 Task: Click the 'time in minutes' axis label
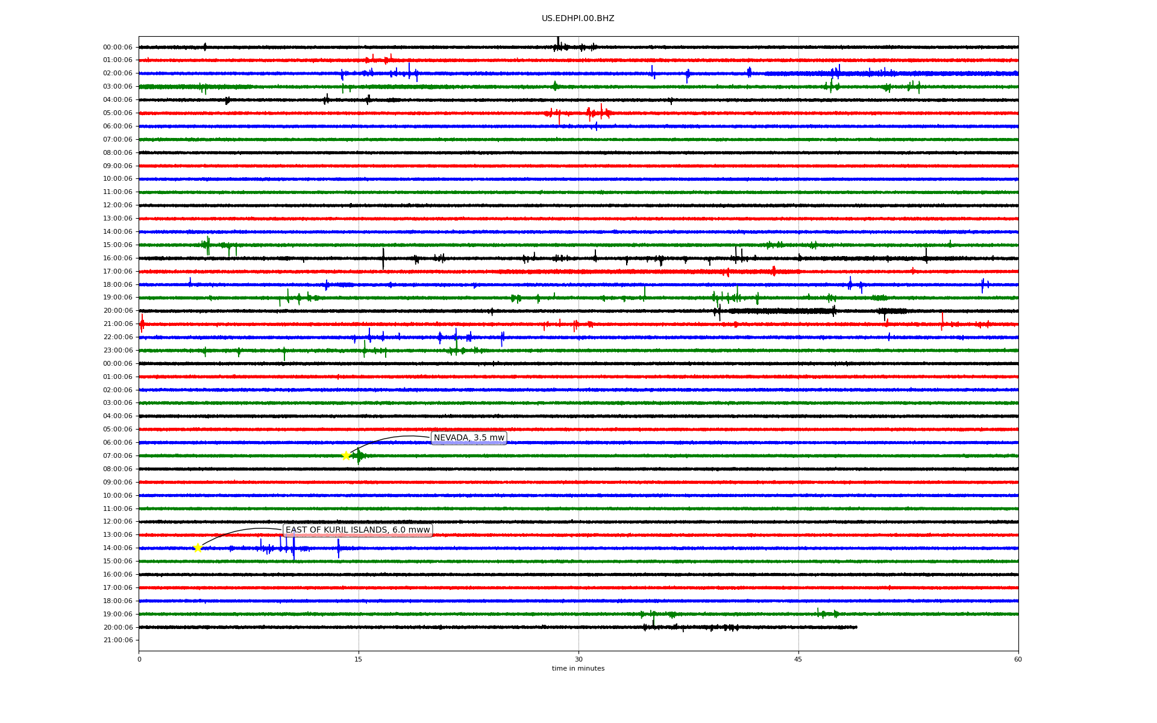pyautogui.click(x=578, y=669)
